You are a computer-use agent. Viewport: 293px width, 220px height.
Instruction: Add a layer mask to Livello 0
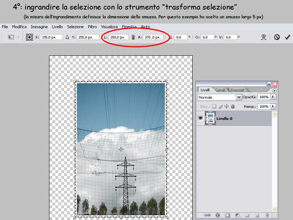click(227, 214)
